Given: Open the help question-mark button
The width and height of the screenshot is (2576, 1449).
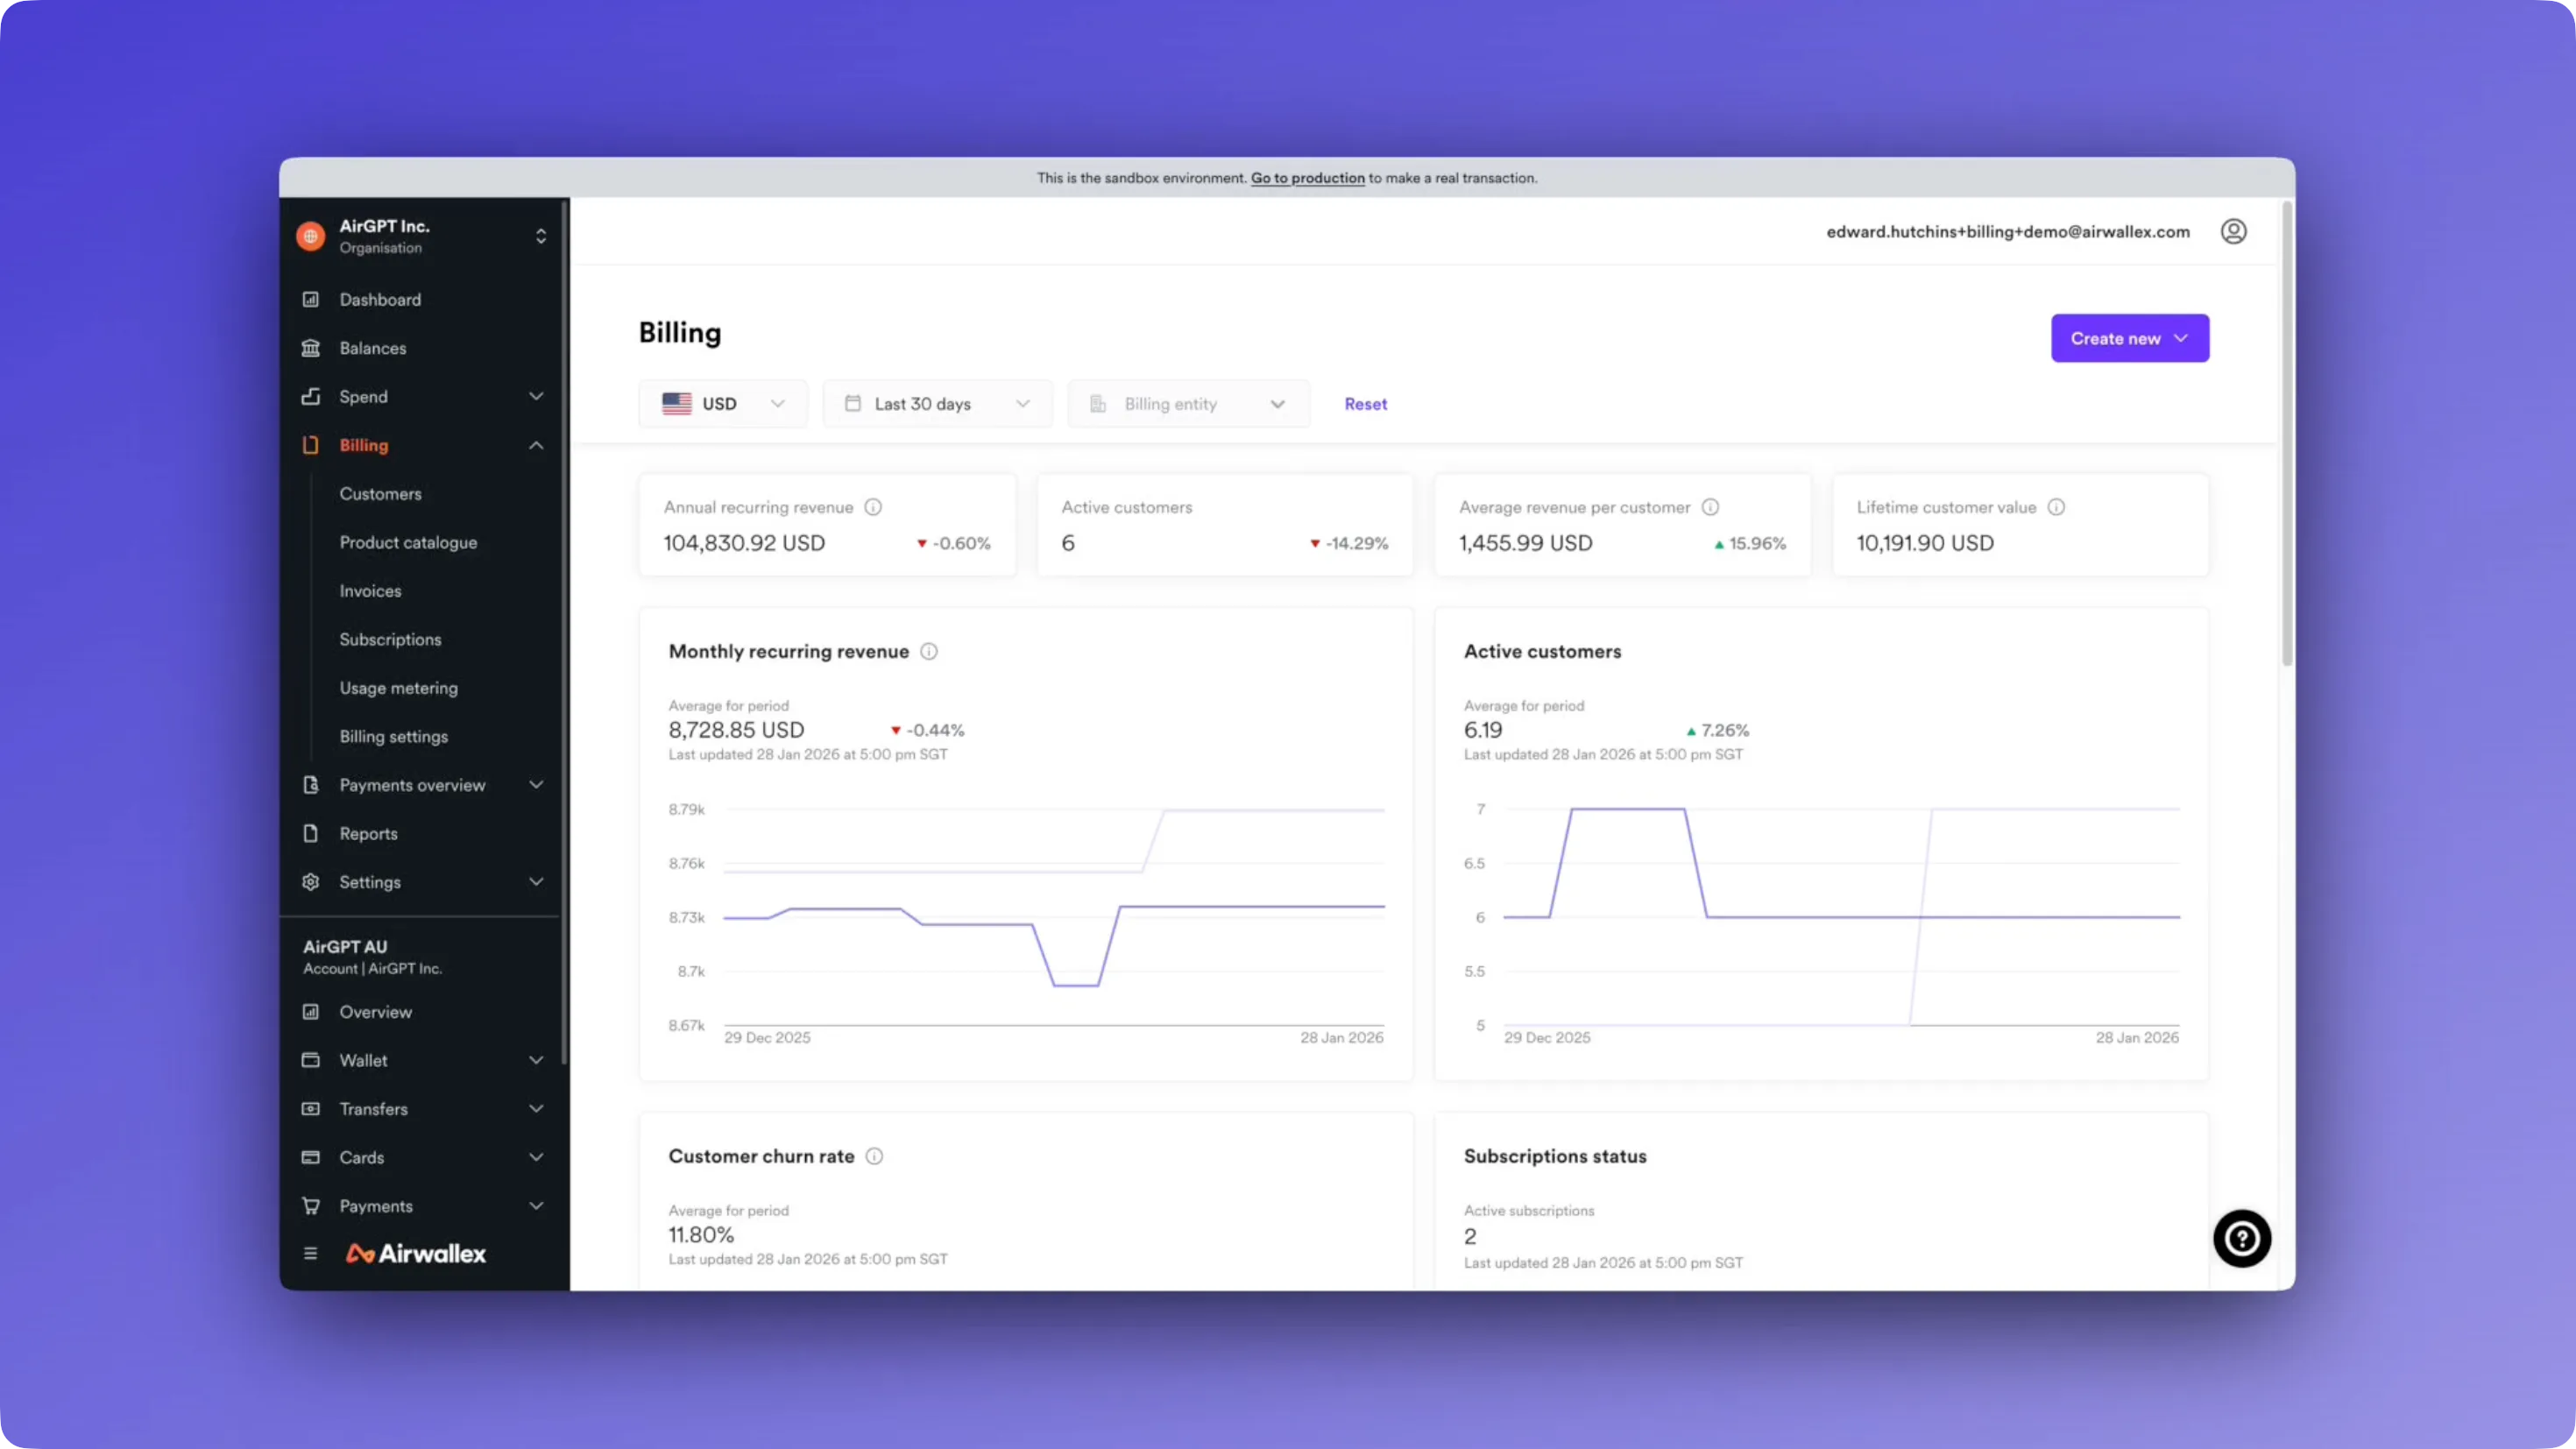Looking at the screenshot, I should 2241,1238.
